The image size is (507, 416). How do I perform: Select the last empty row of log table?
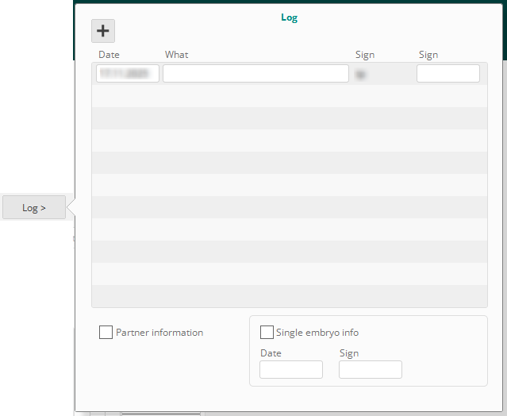coord(289,296)
